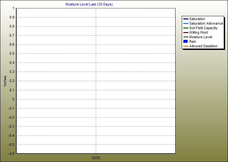Select the black Moisture Level line swatch

pyautogui.click(x=186, y=37)
